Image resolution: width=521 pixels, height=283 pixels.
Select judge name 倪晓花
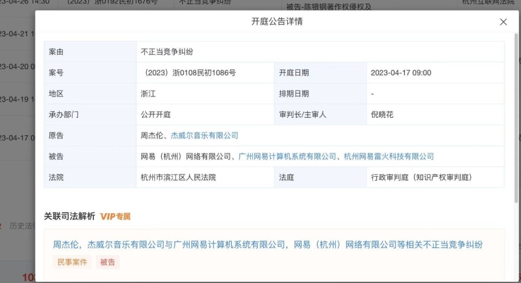point(382,115)
